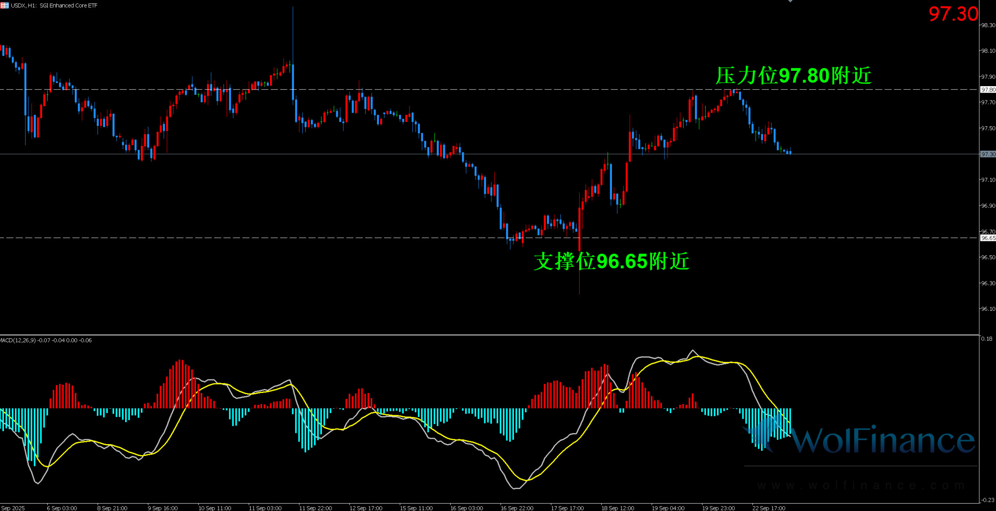Click the 11 Sep 22:00 time axis label
996x511 pixels.
pos(315,508)
